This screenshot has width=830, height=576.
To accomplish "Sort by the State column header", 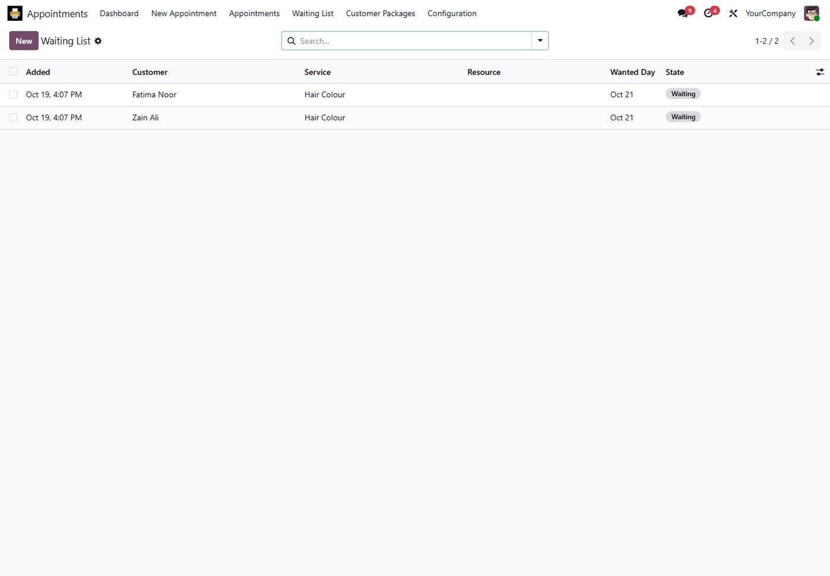I will click(x=675, y=72).
